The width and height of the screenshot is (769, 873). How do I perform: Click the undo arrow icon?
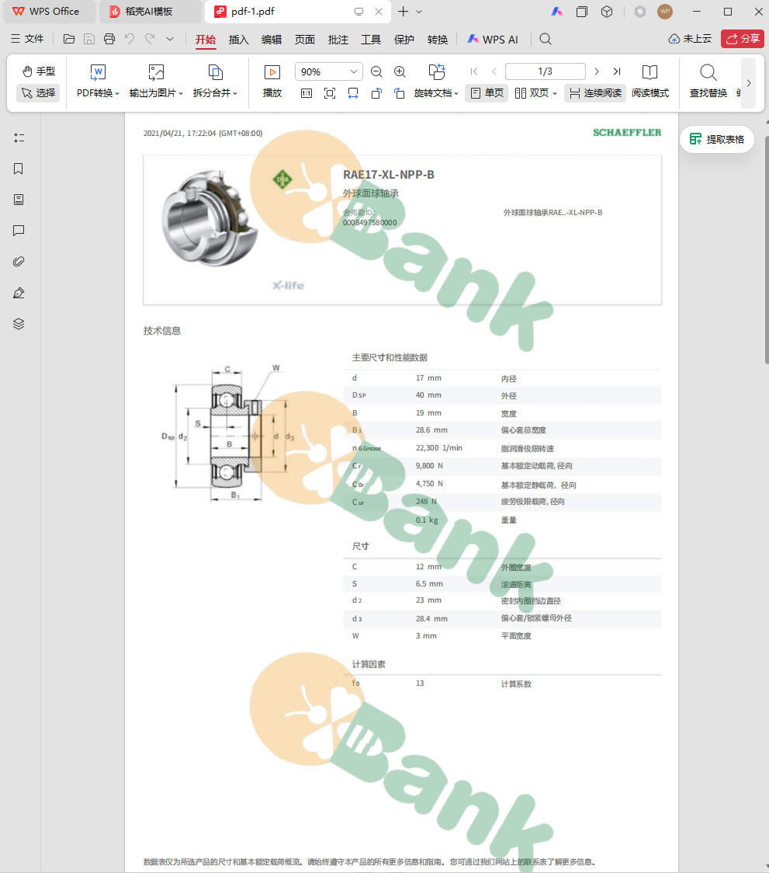[130, 39]
